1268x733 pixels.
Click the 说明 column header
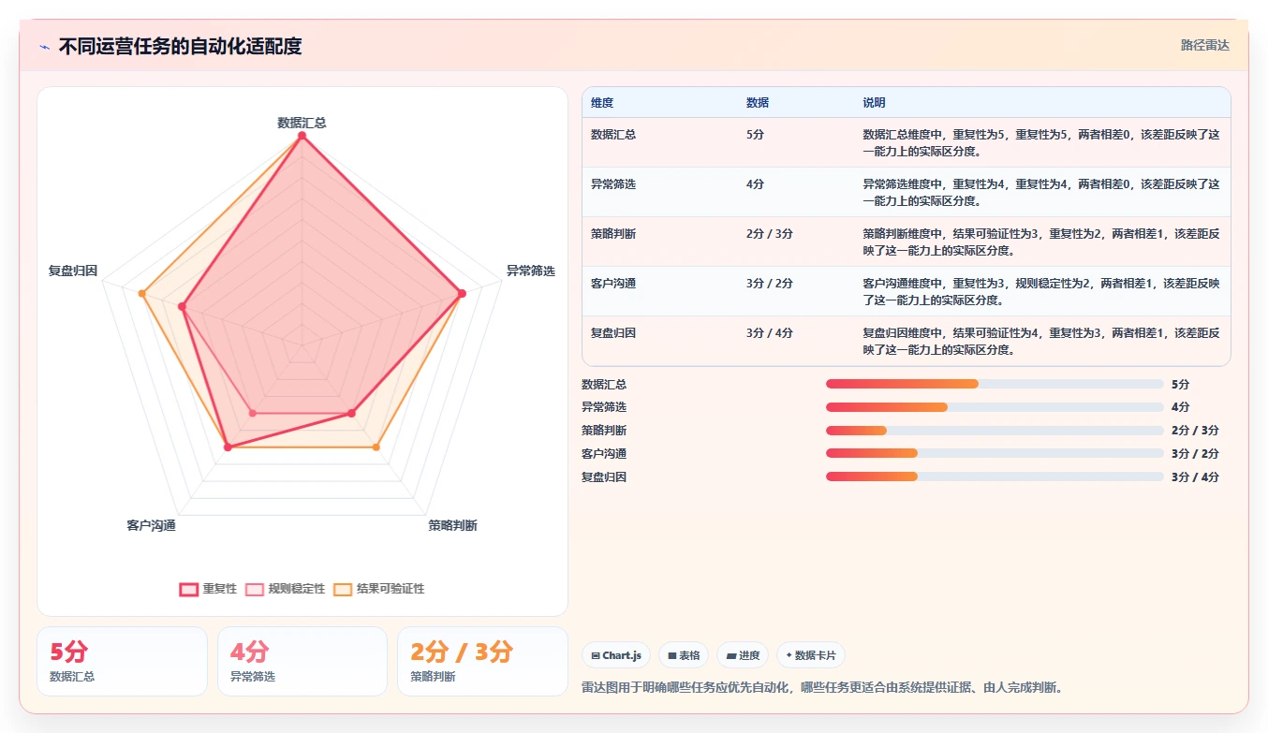874,103
